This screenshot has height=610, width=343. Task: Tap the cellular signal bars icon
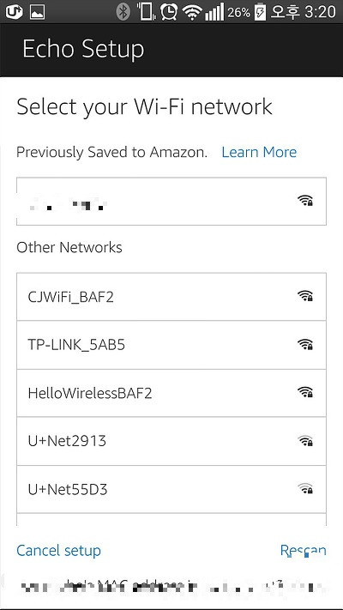click(214, 12)
